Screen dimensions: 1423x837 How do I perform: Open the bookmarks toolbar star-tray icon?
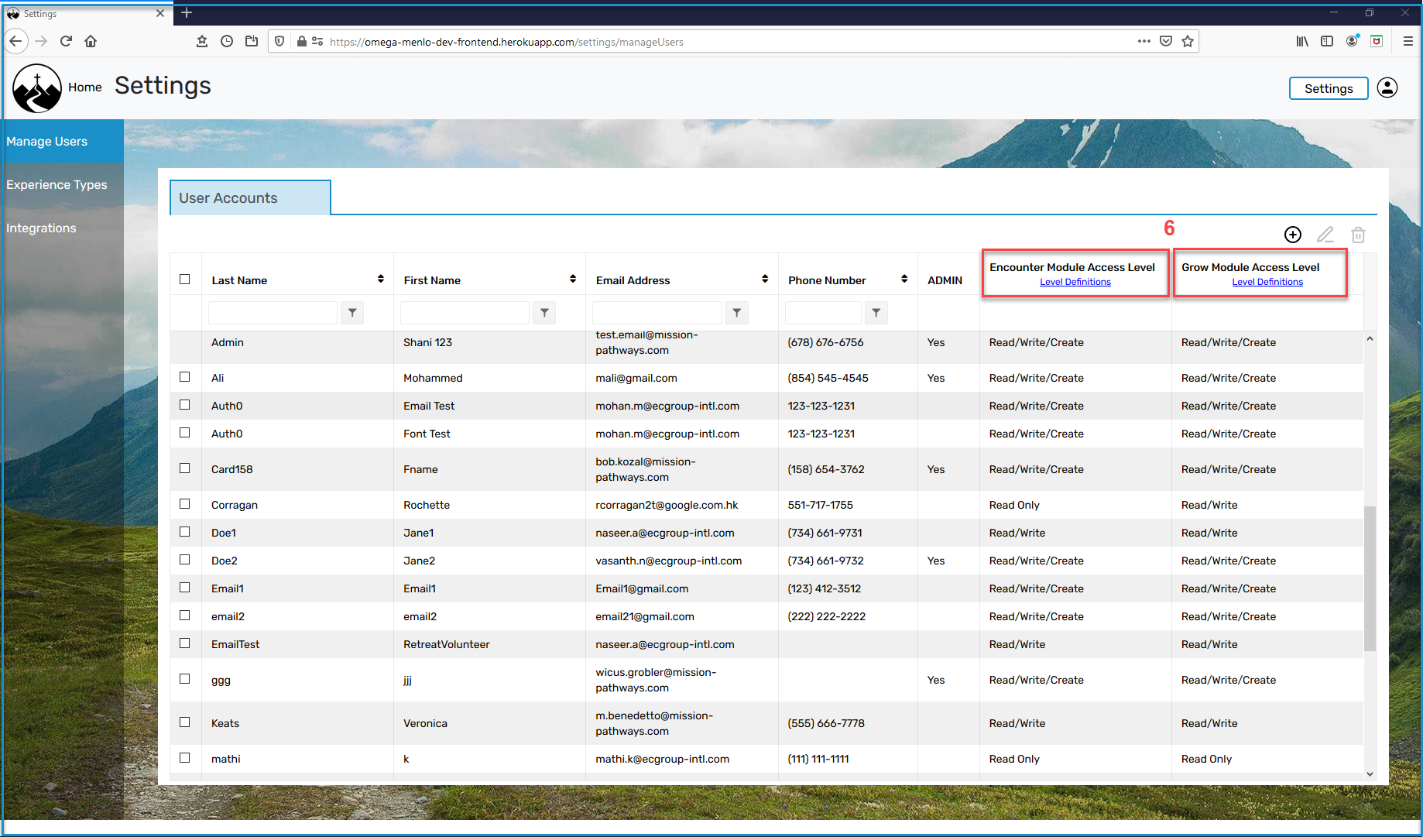pos(202,42)
